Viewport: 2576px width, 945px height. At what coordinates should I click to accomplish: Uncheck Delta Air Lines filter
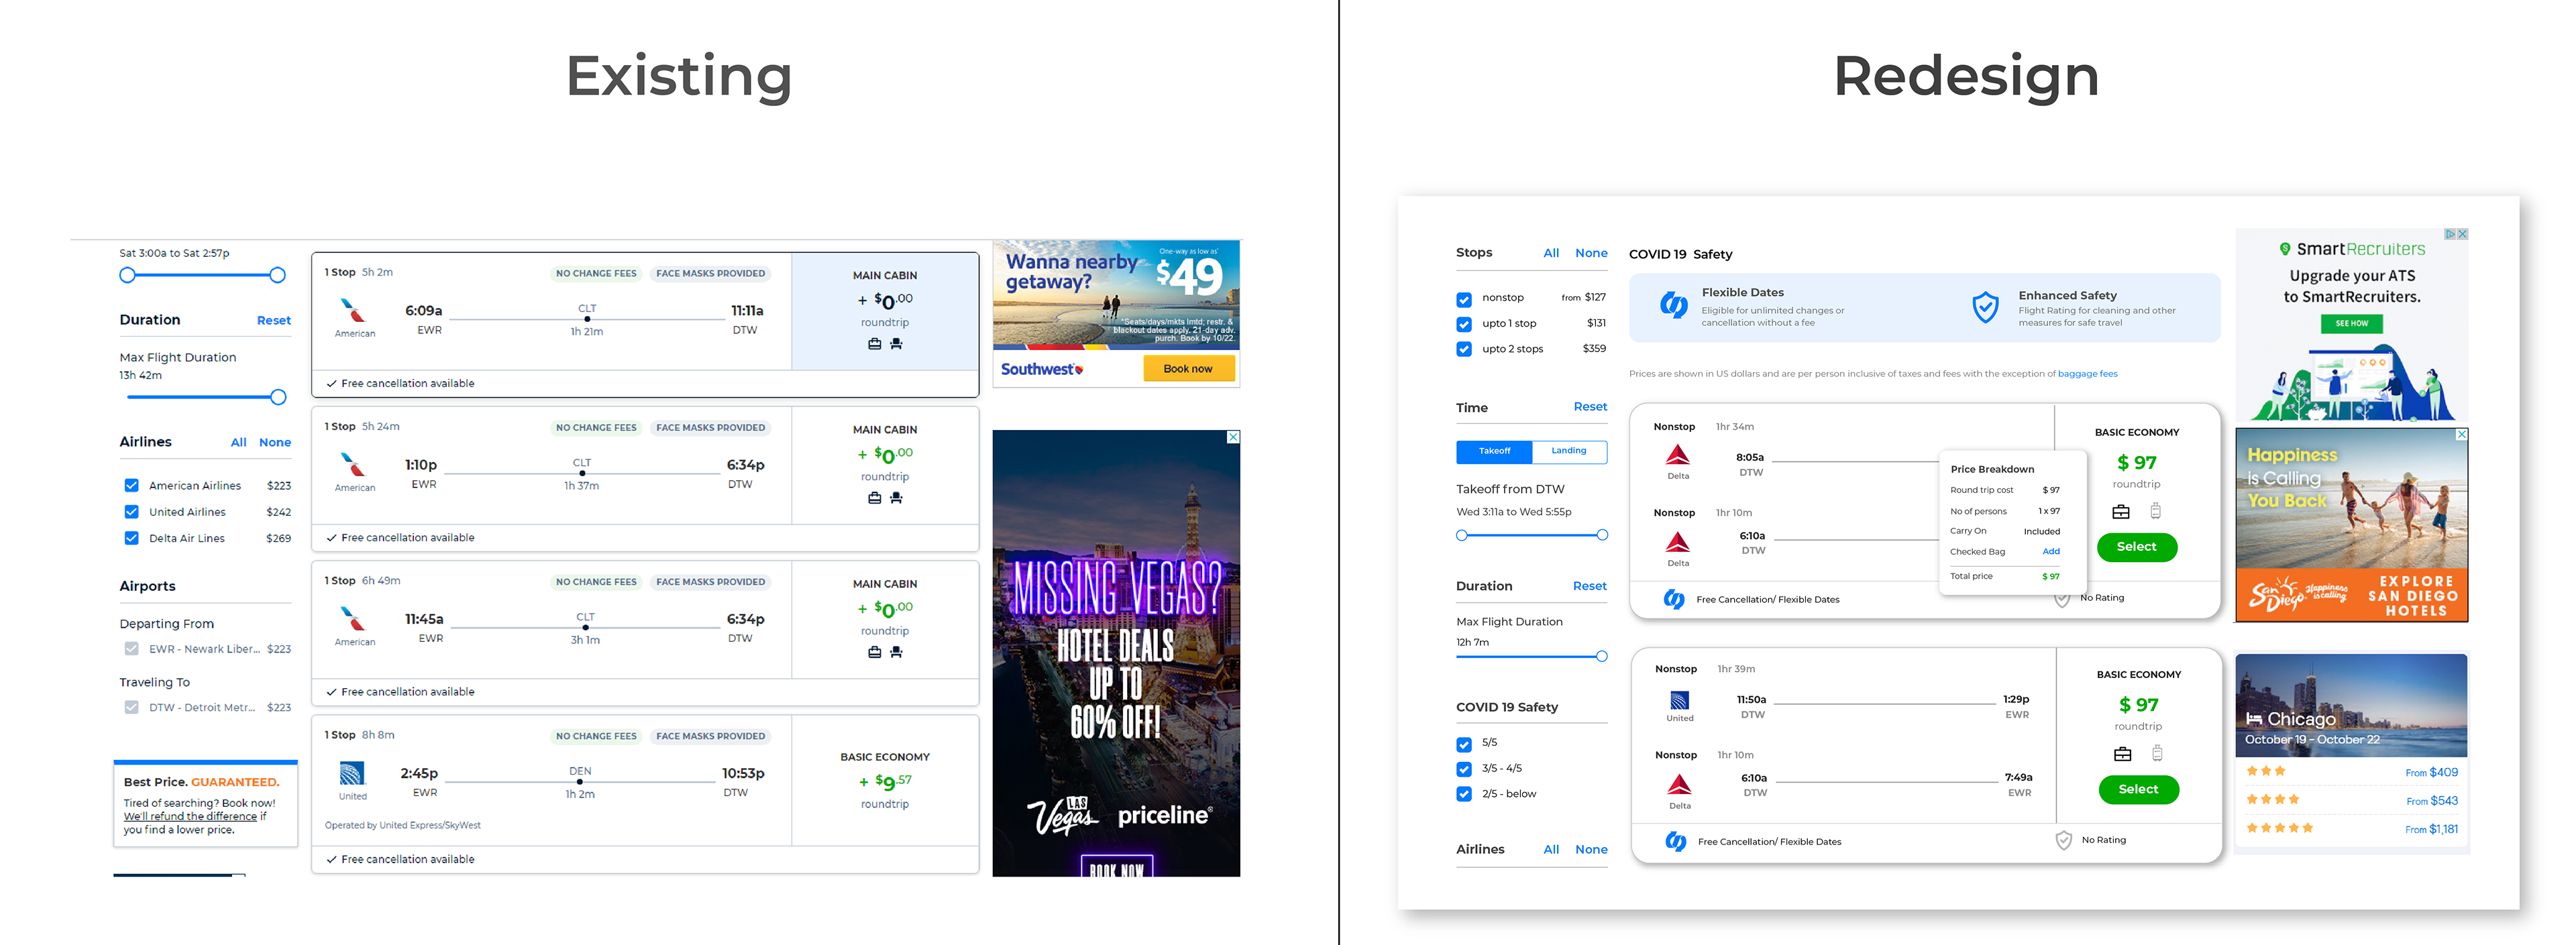pyautogui.click(x=131, y=537)
